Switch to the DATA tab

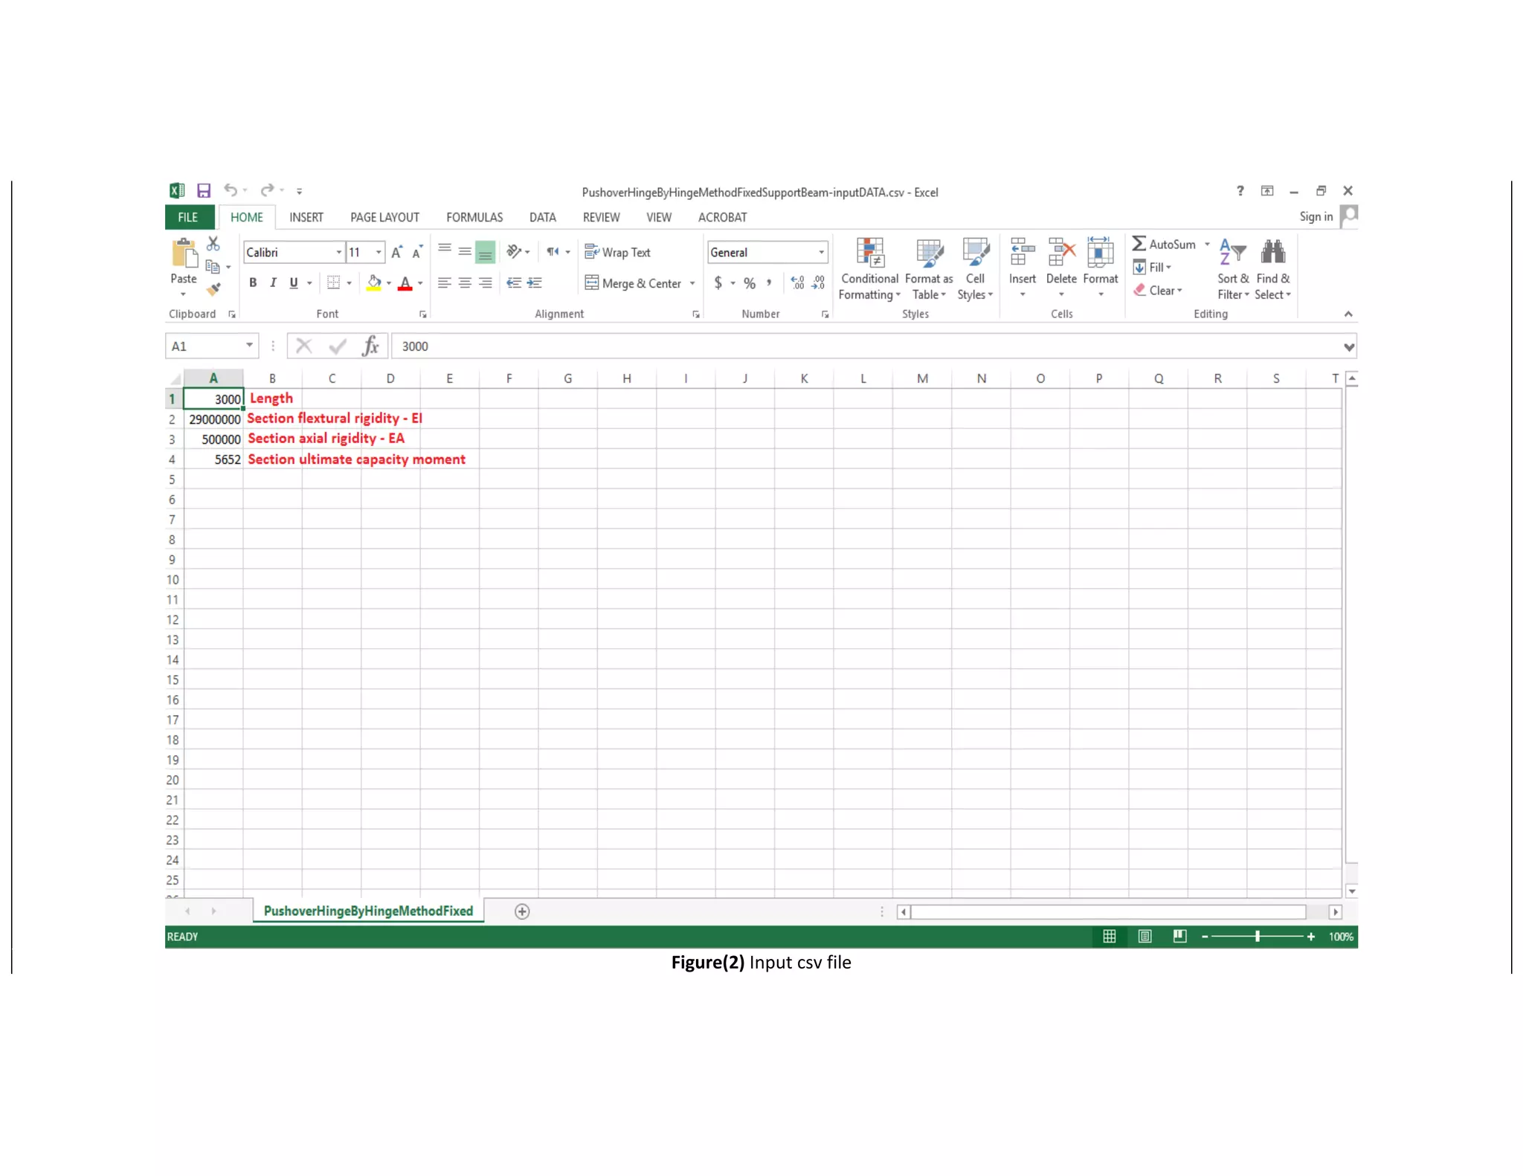click(x=543, y=217)
